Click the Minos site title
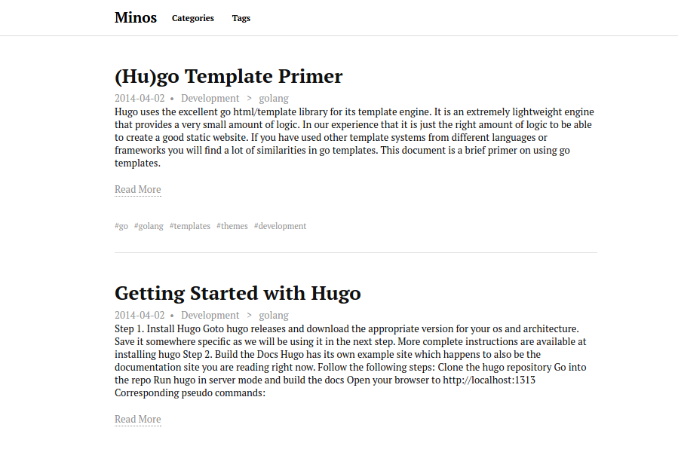The width and height of the screenshot is (678, 452). click(x=136, y=17)
